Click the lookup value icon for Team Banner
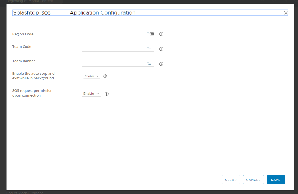Image resolution: width=298 pixels, height=194 pixels. point(149,63)
